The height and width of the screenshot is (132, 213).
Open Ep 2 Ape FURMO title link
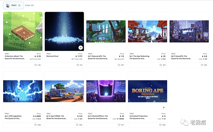[x=56, y=117]
